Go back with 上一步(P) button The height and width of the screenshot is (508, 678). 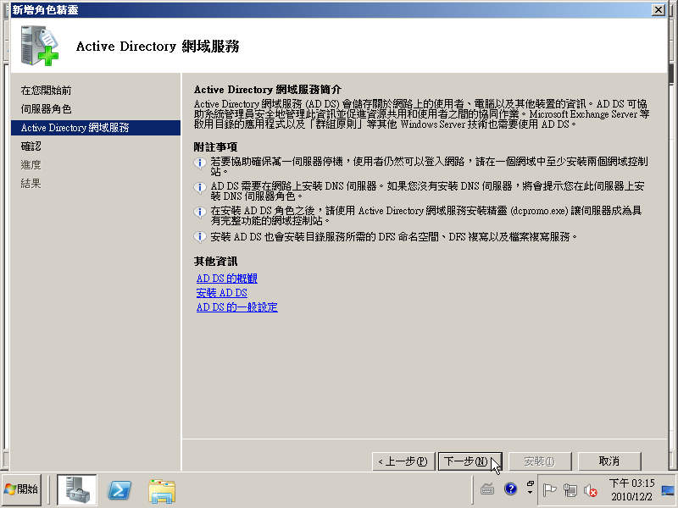coord(403,461)
